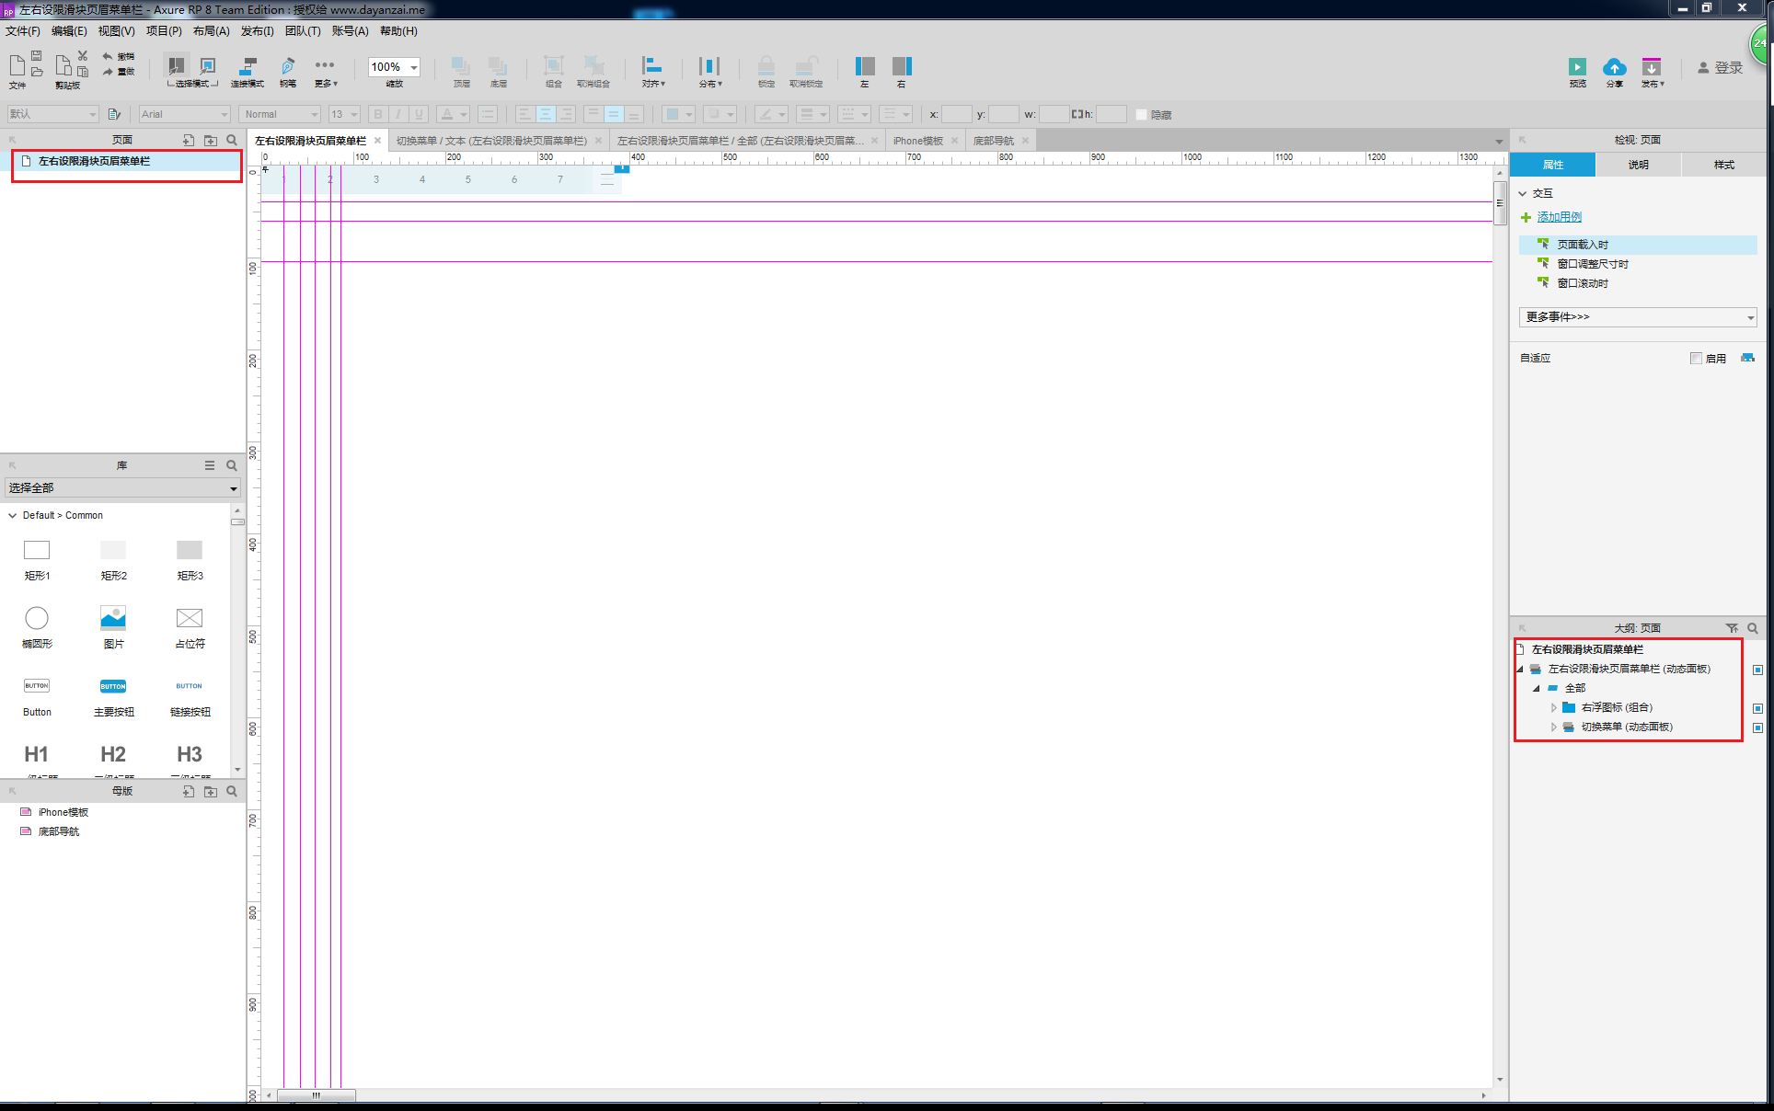Click the ungroup 取消组合 icon

(594, 65)
